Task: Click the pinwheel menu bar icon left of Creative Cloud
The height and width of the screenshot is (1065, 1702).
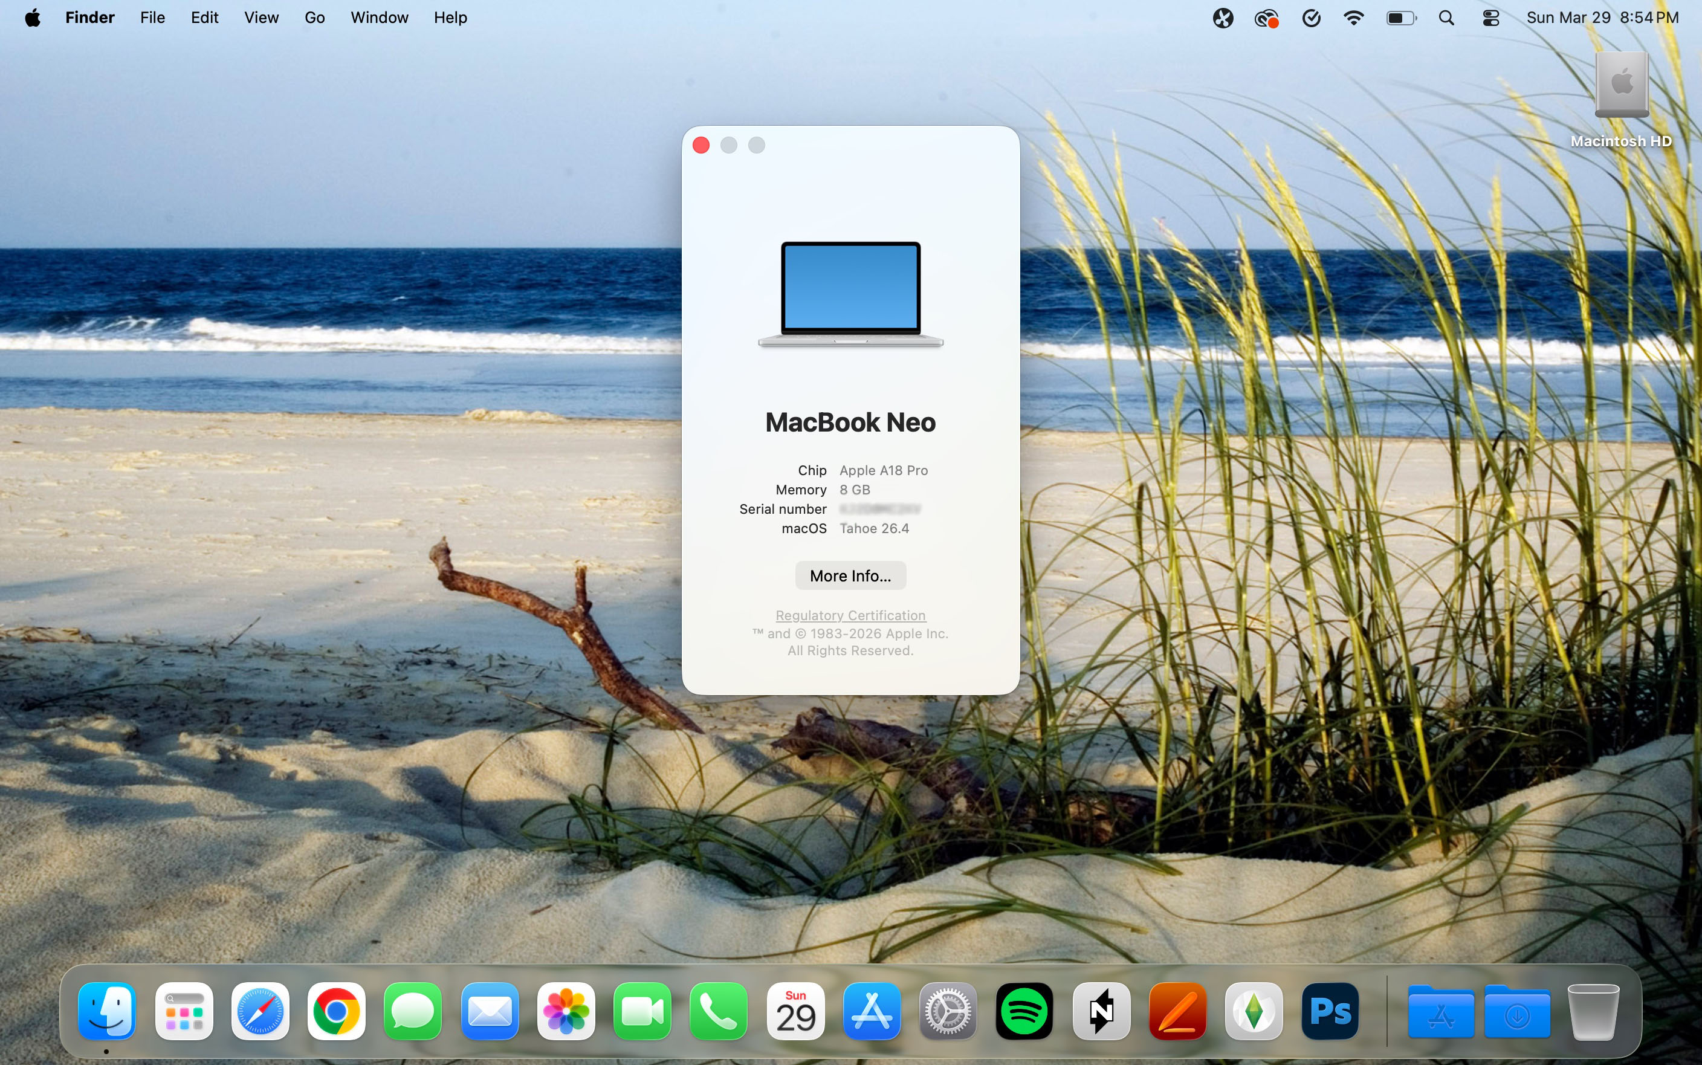Action: (x=1223, y=18)
